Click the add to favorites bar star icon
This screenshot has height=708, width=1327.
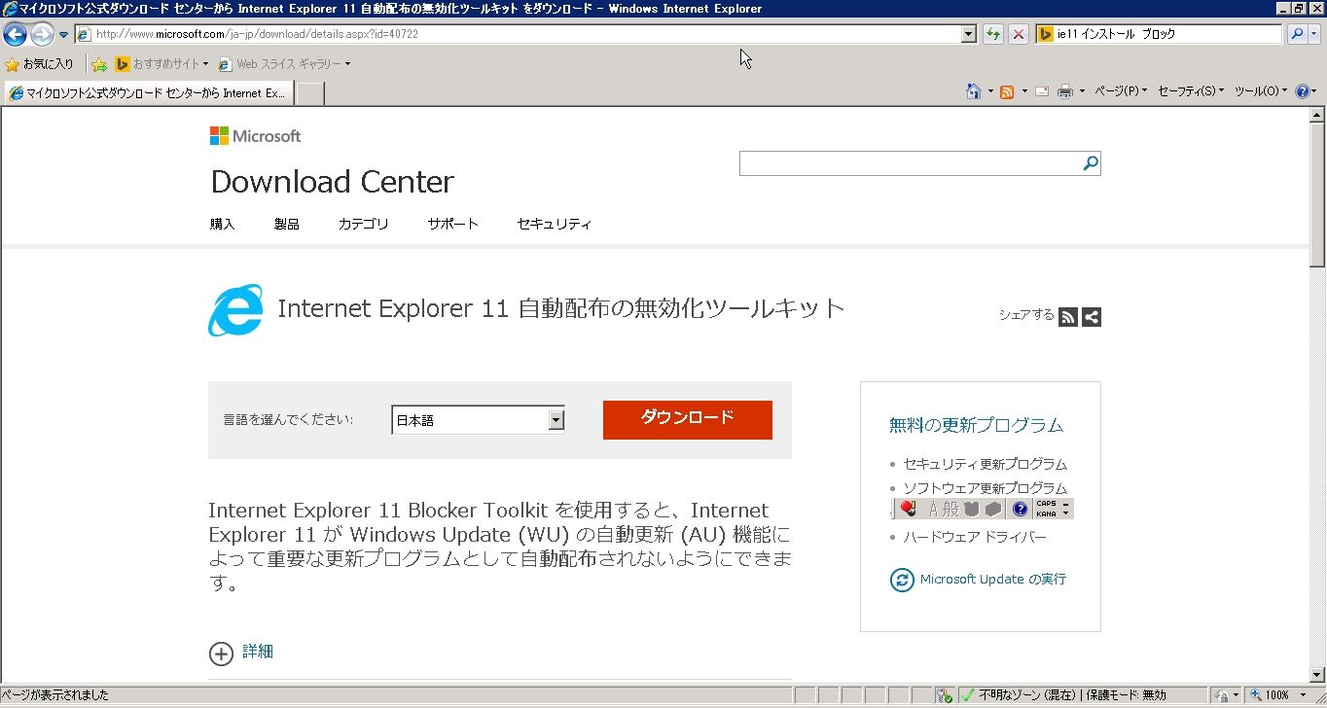click(99, 64)
